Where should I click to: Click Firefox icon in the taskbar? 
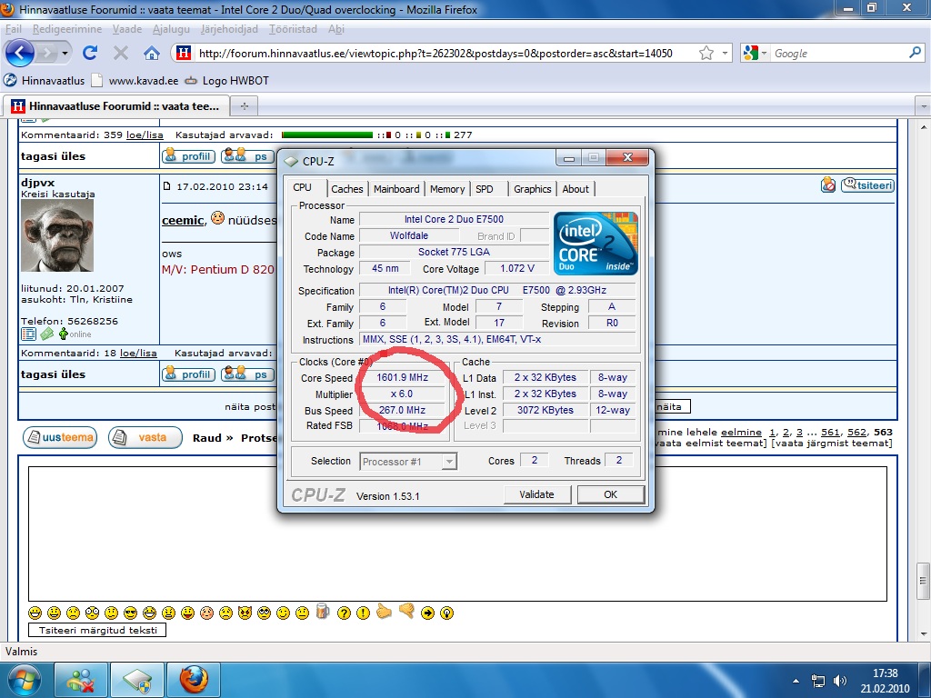coord(194,680)
